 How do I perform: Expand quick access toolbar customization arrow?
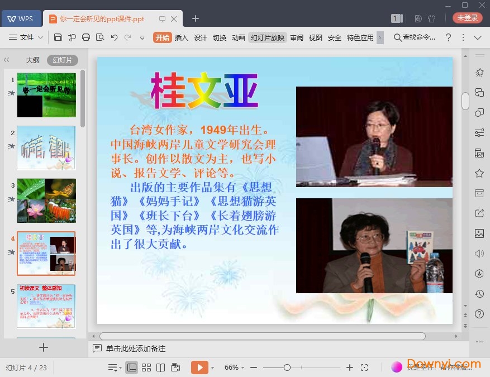pos(142,38)
